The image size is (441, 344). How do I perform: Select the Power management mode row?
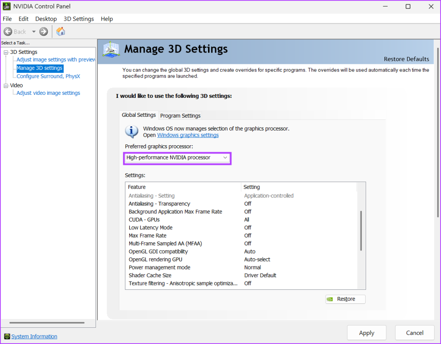click(241, 267)
